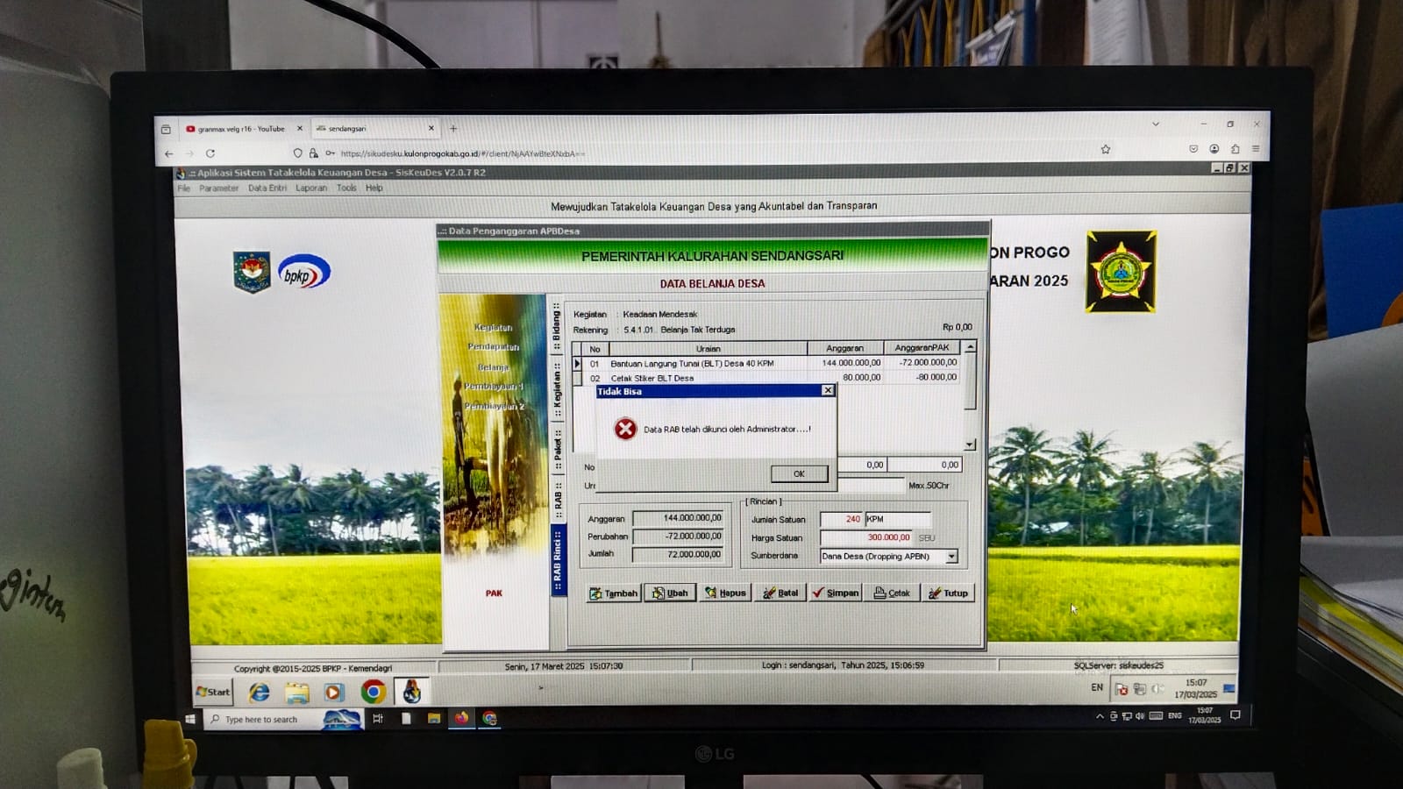The height and width of the screenshot is (789, 1403).
Task: Click the Simpan button
Action: (836, 594)
